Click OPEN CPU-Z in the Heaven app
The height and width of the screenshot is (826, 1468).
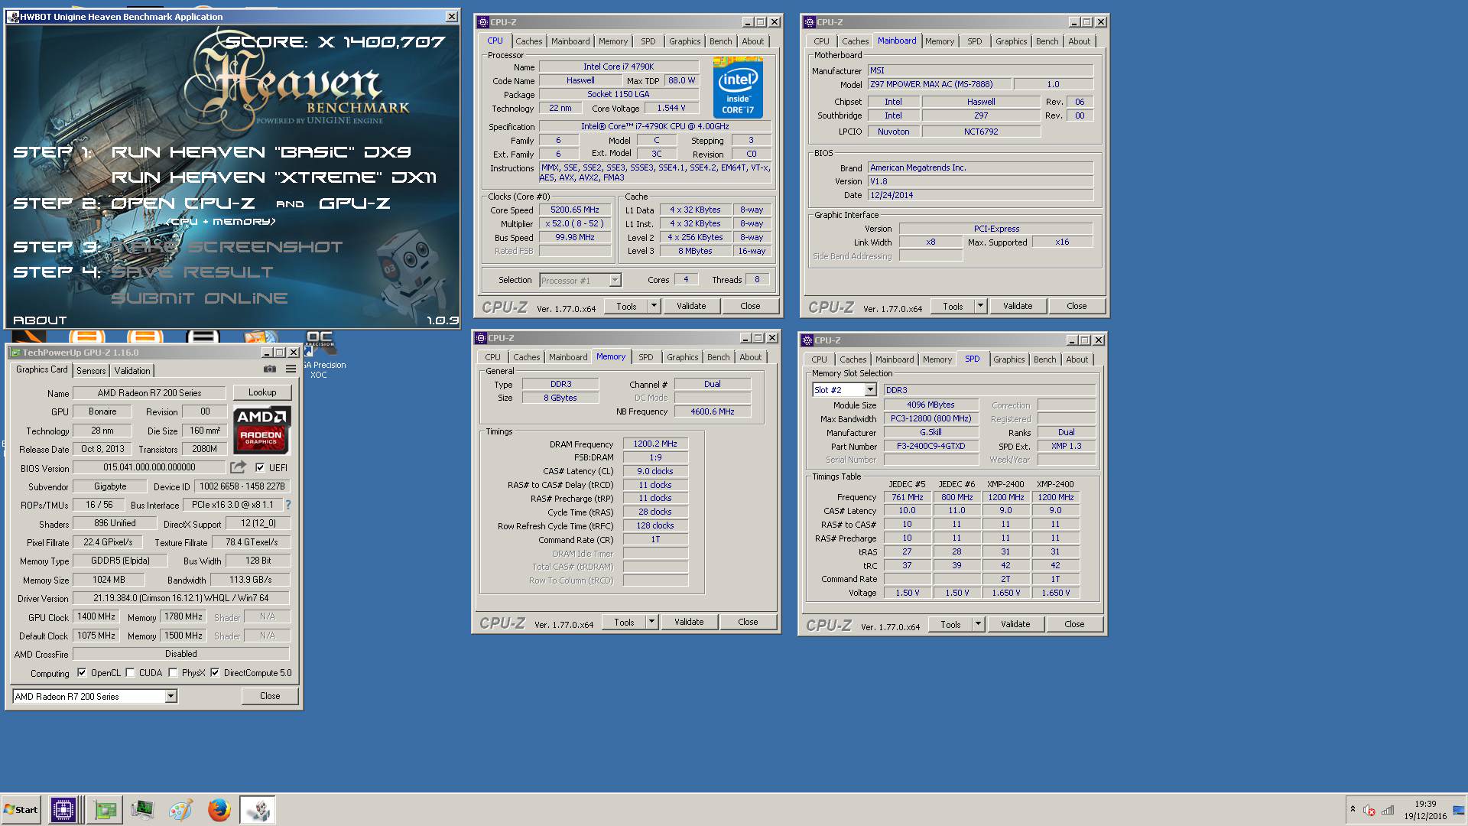184,203
